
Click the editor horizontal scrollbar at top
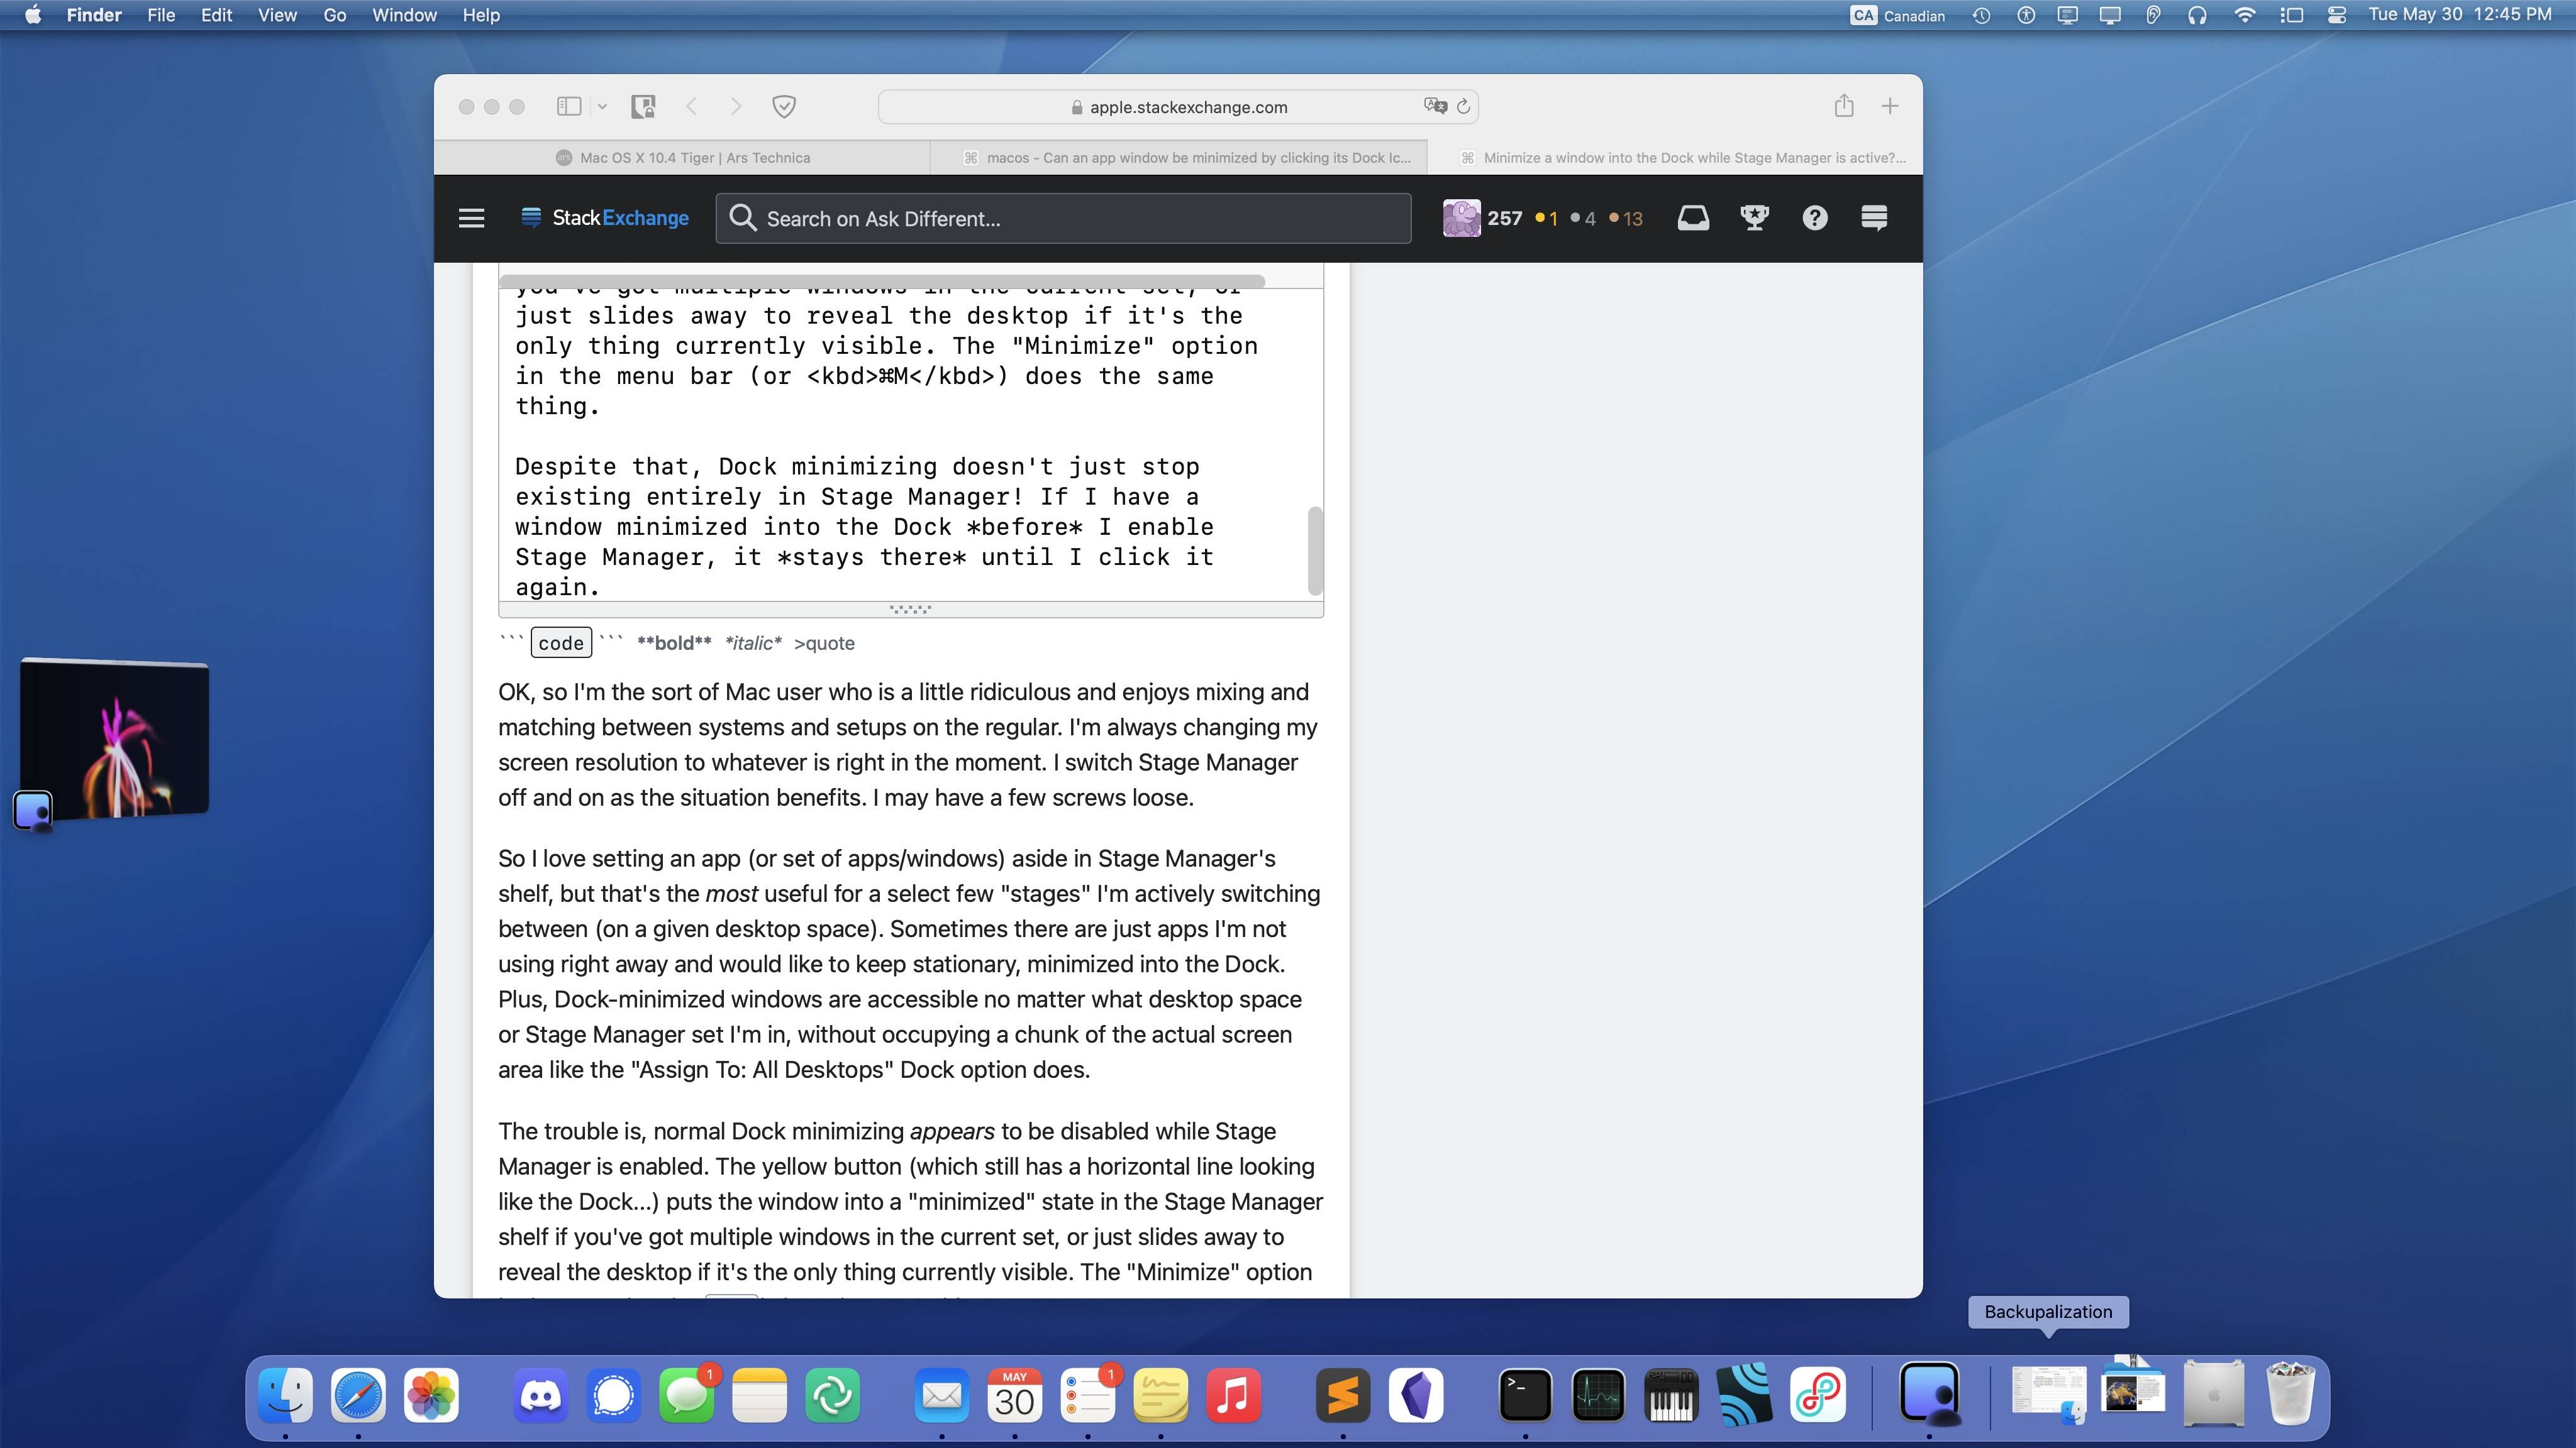[882, 281]
